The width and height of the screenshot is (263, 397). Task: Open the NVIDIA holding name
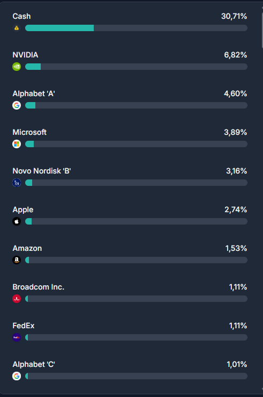click(25, 55)
